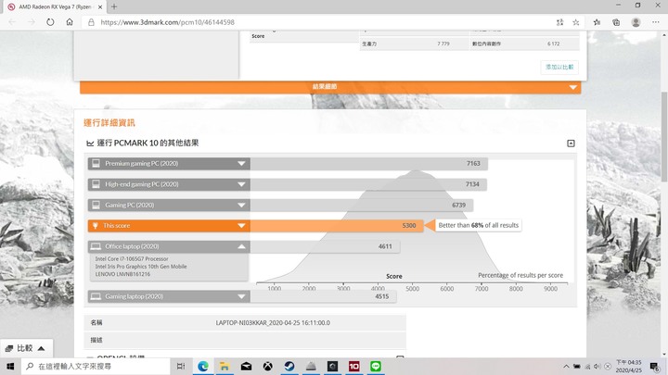The height and width of the screenshot is (375, 668).
Task: Switch to Microsoft Edge on taskbar
Action: 203,366
